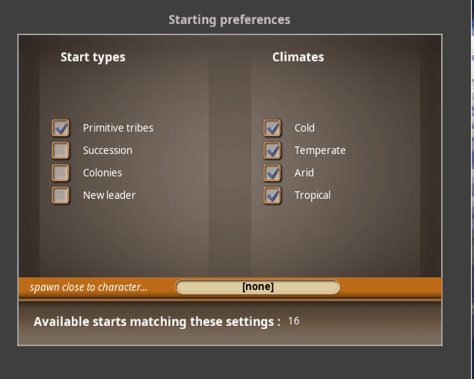
Task: Click the "spawn close to character..." label
Action: pos(88,287)
